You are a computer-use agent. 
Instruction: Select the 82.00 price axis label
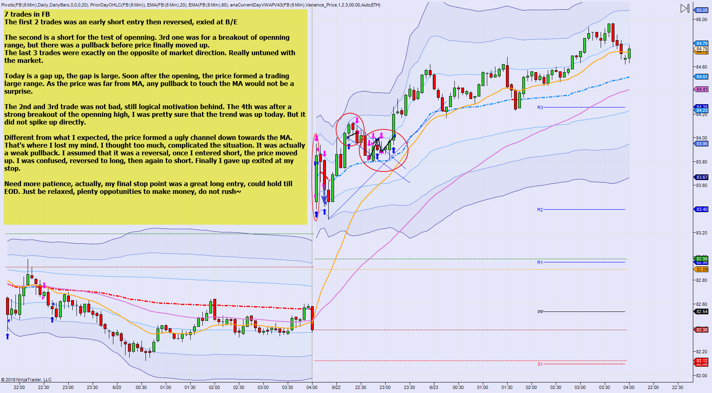pyautogui.click(x=701, y=376)
